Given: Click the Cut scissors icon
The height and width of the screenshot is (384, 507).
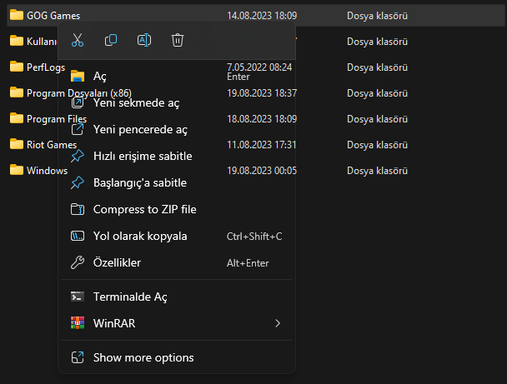Looking at the screenshot, I should (x=78, y=40).
